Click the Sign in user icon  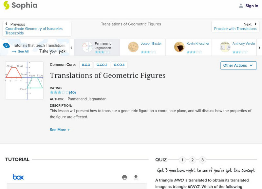(241, 6)
